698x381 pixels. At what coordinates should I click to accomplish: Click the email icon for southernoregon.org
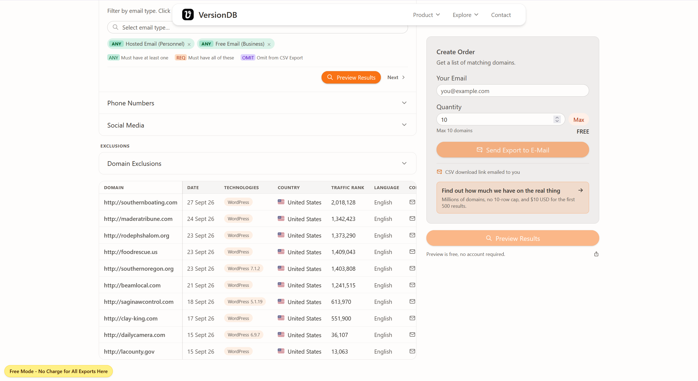coord(412,268)
